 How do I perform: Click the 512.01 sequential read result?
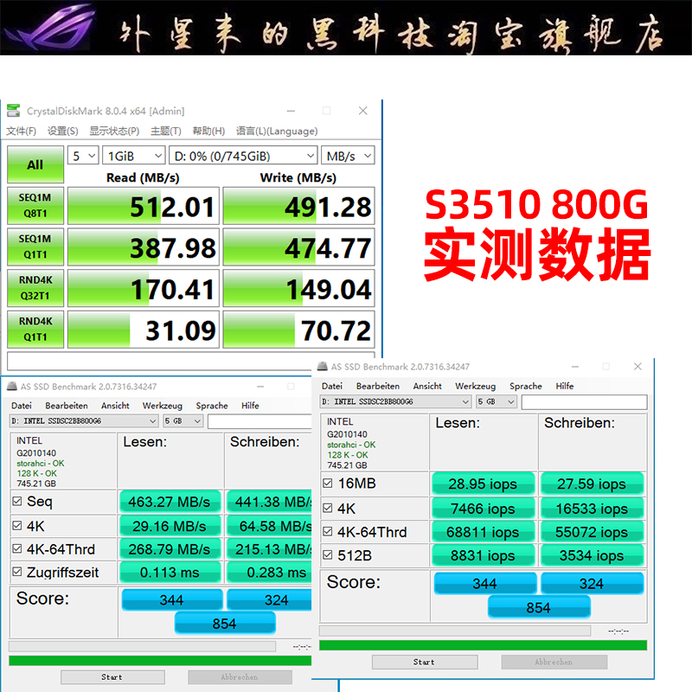144,206
